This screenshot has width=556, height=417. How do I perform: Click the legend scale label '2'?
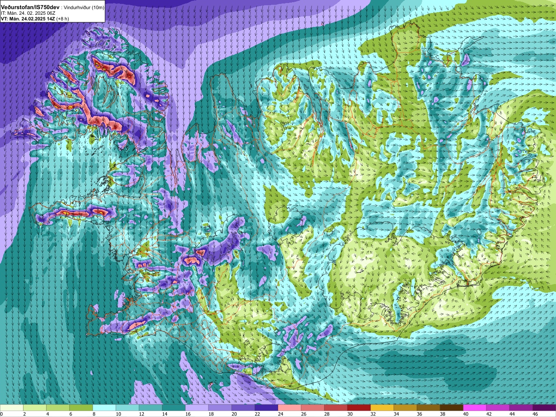24,414
